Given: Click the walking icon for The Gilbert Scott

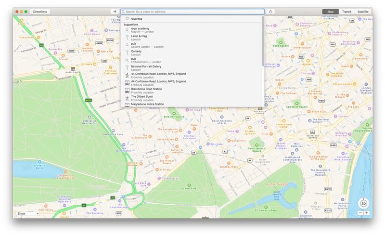Looking at the screenshot, I should (x=127, y=98).
